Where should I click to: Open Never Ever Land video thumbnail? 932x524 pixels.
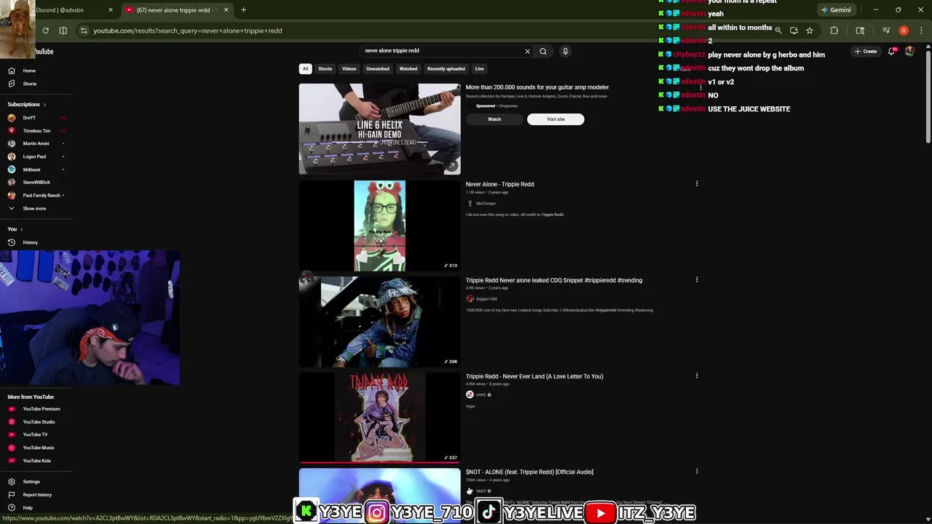click(379, 417)
